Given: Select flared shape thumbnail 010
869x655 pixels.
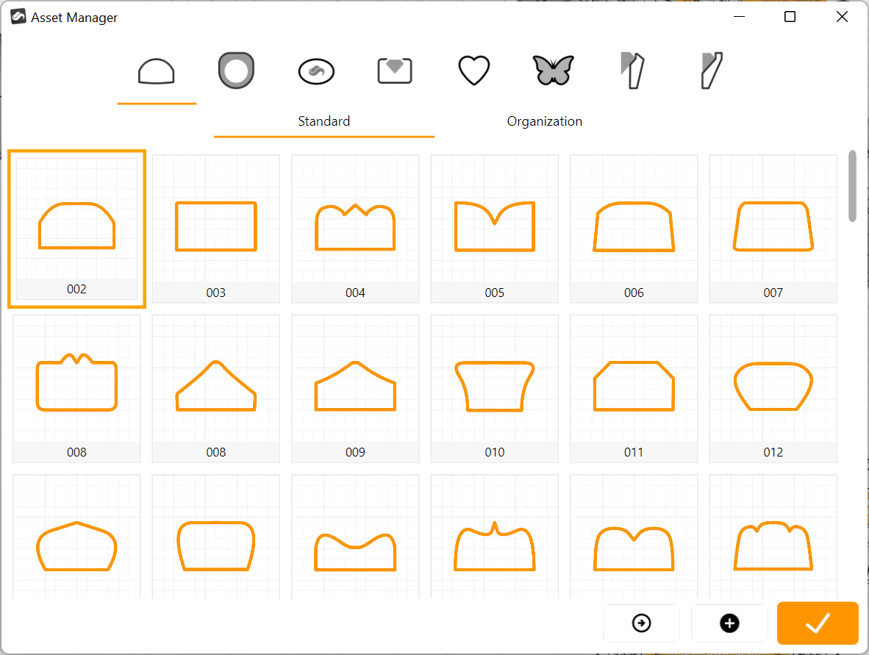Looking at the screenshot, I should 494,388.
